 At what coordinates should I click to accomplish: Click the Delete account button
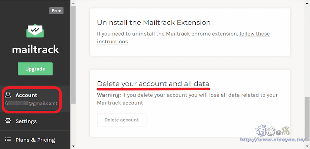point(122,120)
